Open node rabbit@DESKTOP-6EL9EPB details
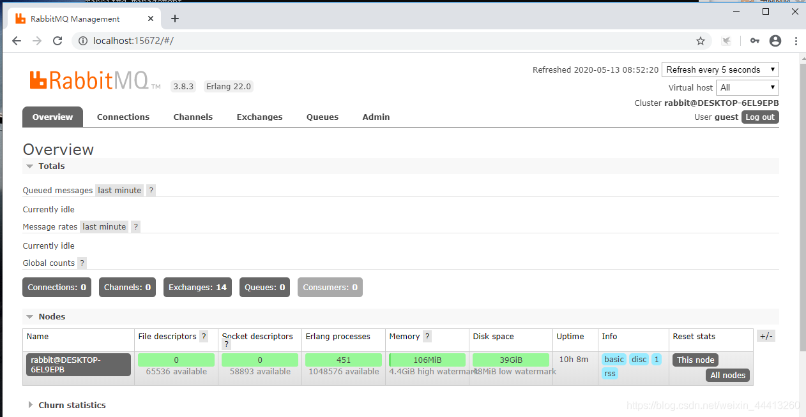Screen dimensions: 806x417 (x=79, y=365)
